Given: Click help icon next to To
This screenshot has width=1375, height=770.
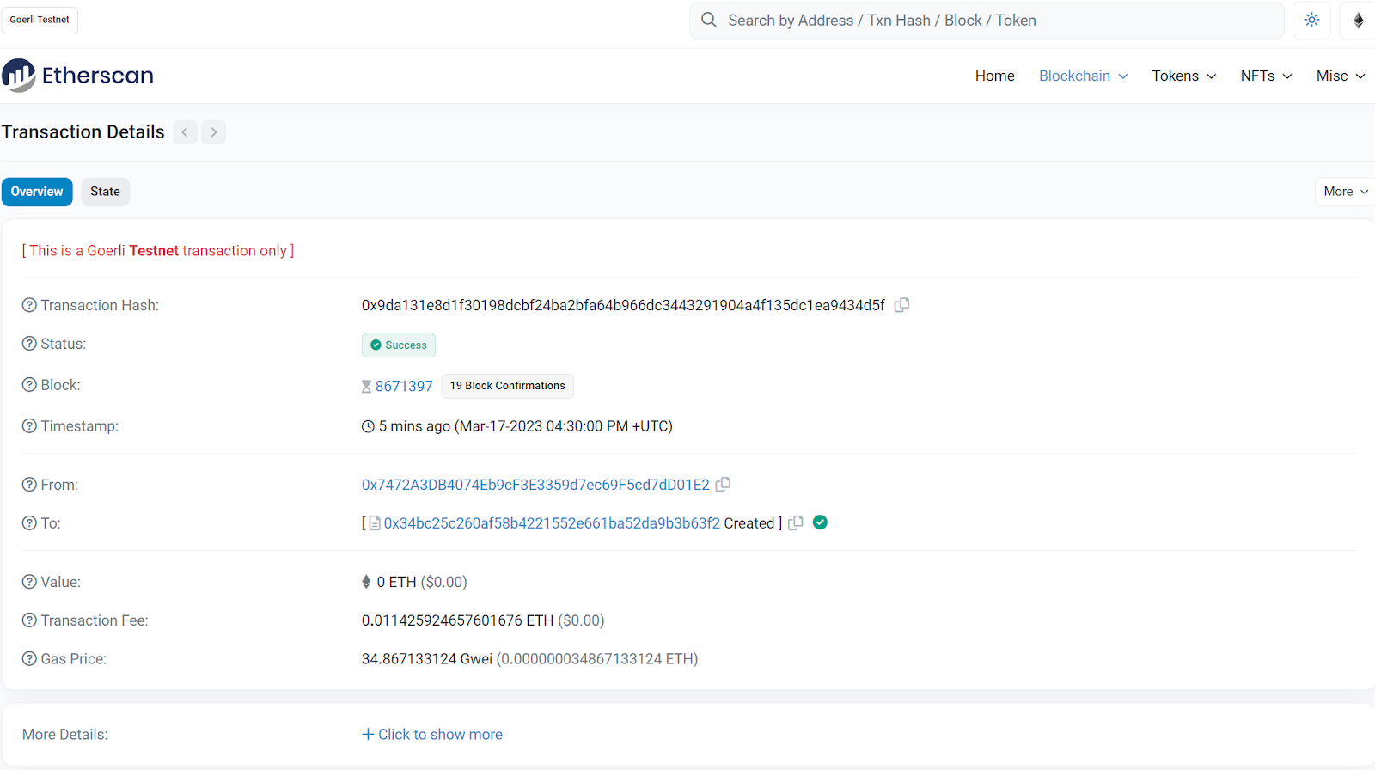Looking at the screenshot, I should coord(29,523).
